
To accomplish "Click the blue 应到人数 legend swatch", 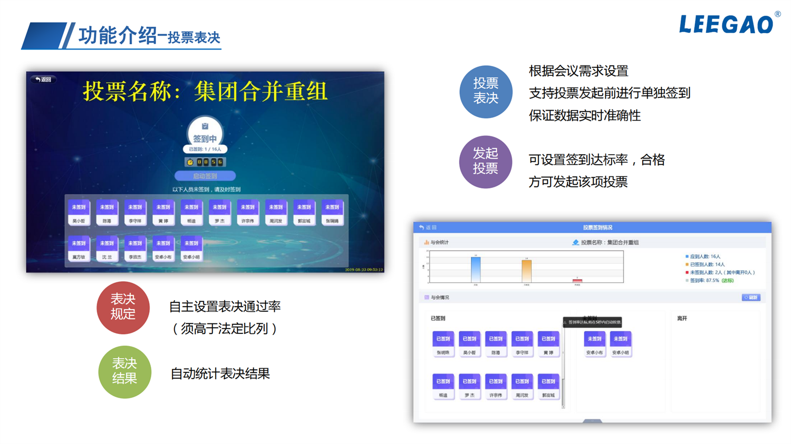I will (687, 256).
